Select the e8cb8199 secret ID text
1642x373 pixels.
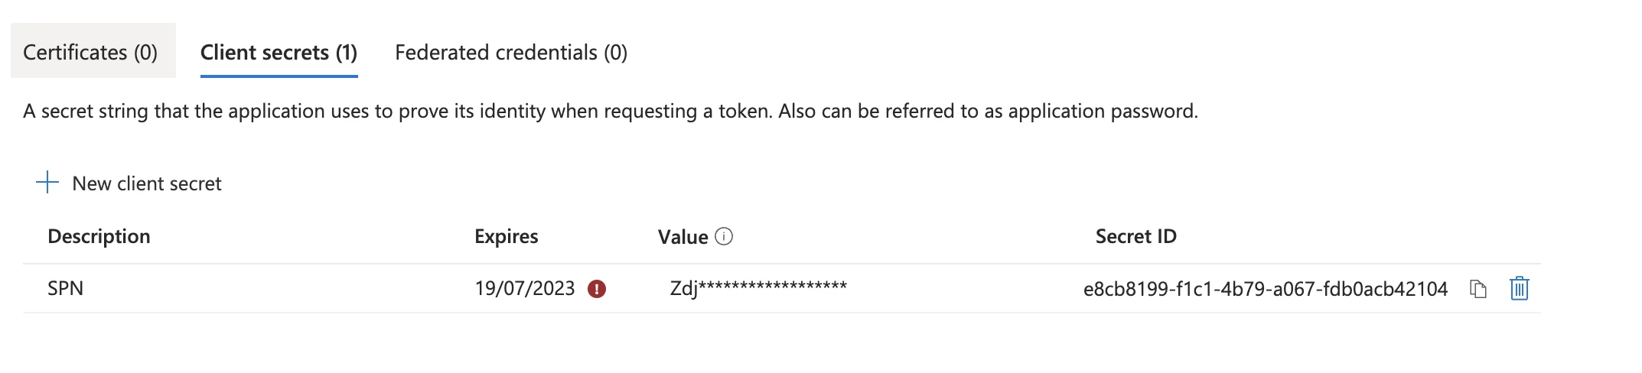(1266, 289)
